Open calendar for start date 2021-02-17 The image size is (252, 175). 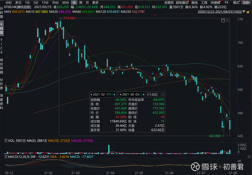pyautogui.click(x=112, y=94)
